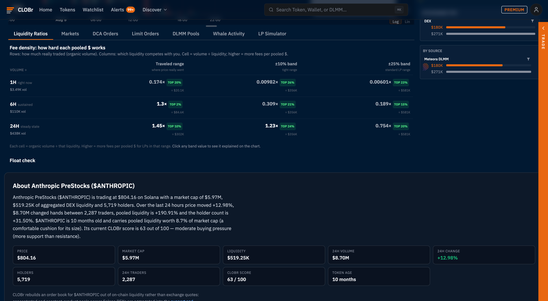The width and height of the screenshot is (548, 301).
Task: Click the CLOBr logo icon
Action: point(10,10)
